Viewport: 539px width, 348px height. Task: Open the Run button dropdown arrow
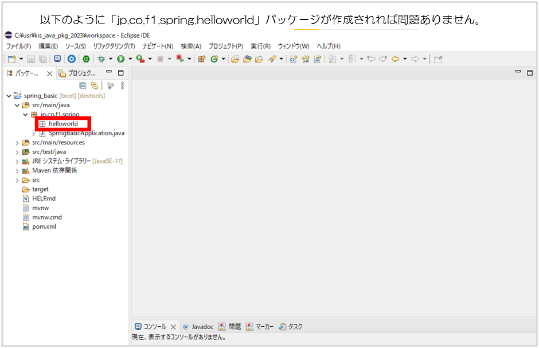[x=130, y=58]
